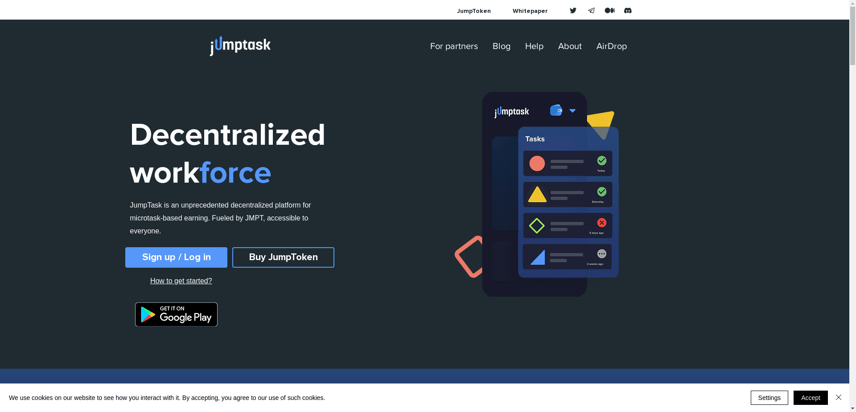Open JumpTask's Twitter page
The width and height of the screenshot is (856, 412).
tap(573, 10)
